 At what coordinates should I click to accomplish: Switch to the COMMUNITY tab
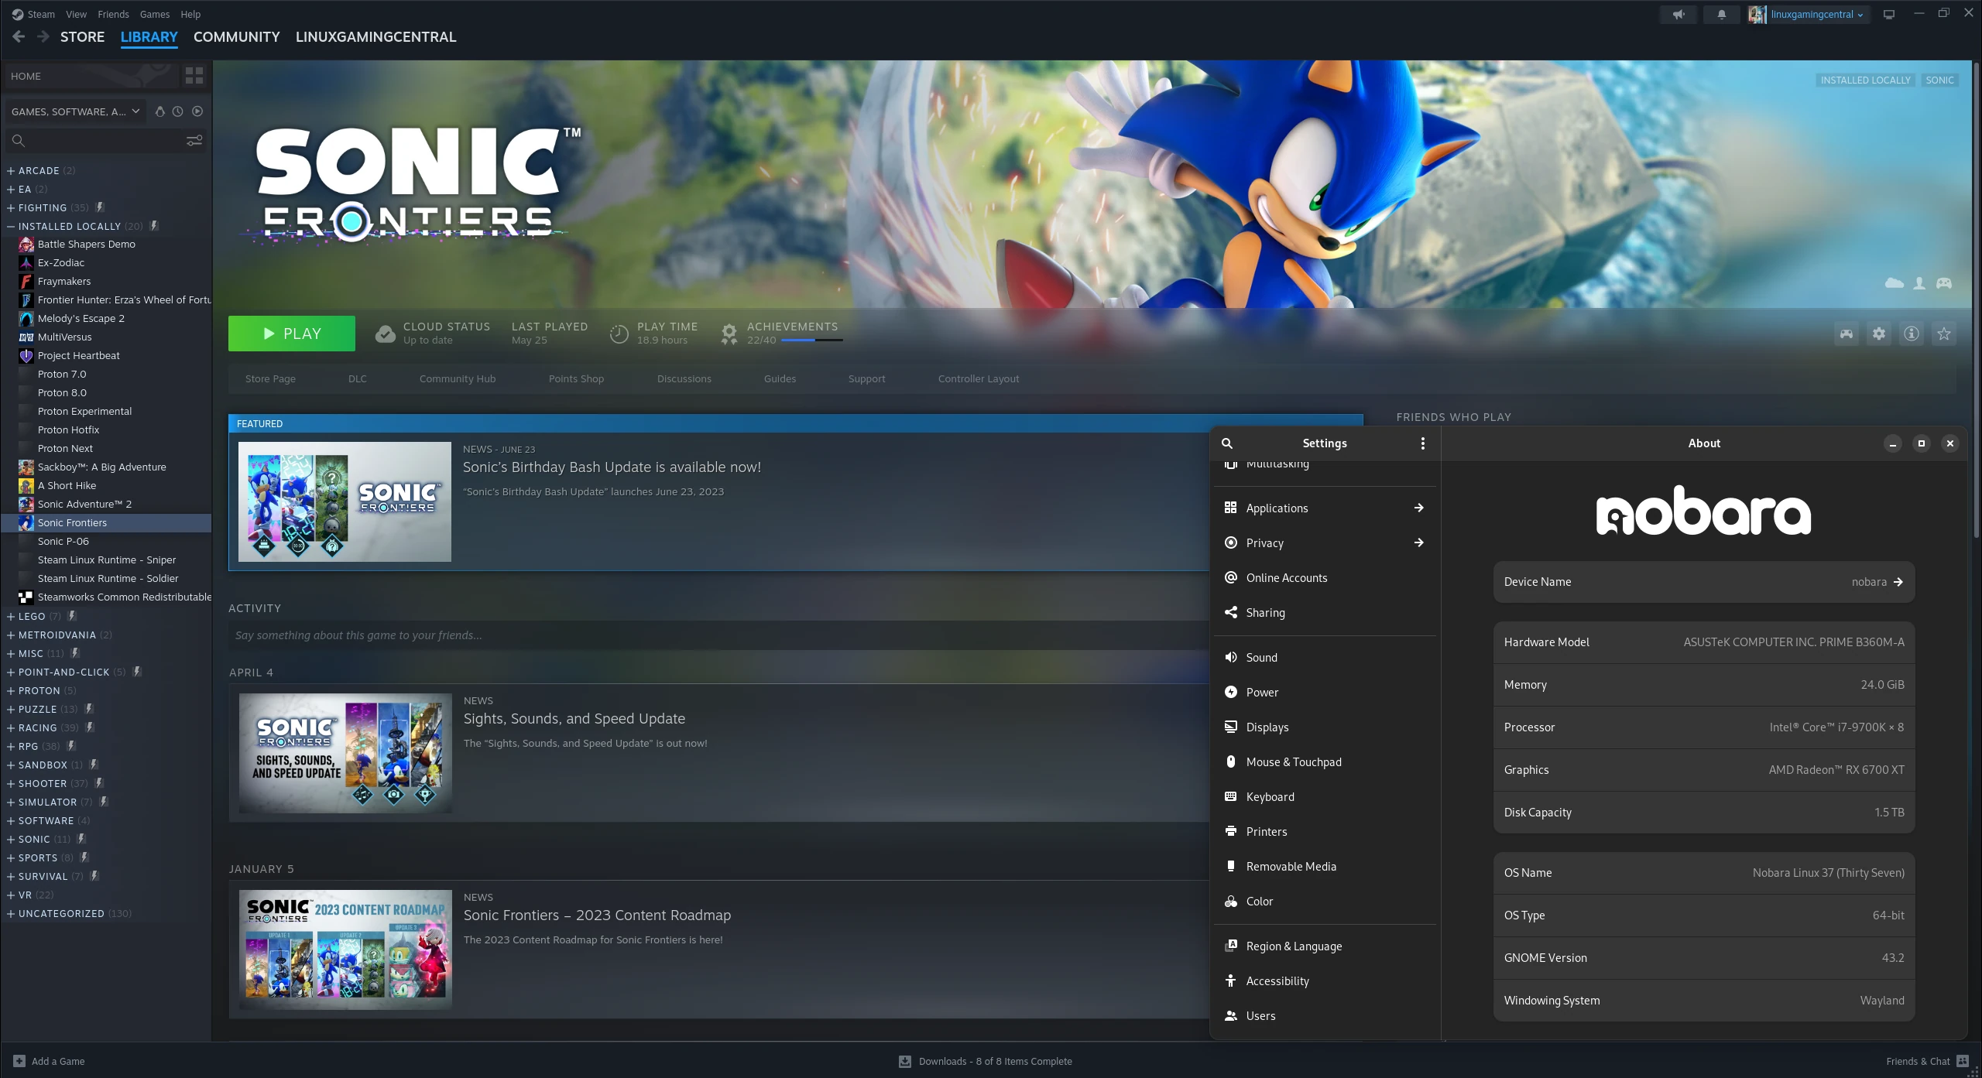pyautogui.click(x=236, y=36)
